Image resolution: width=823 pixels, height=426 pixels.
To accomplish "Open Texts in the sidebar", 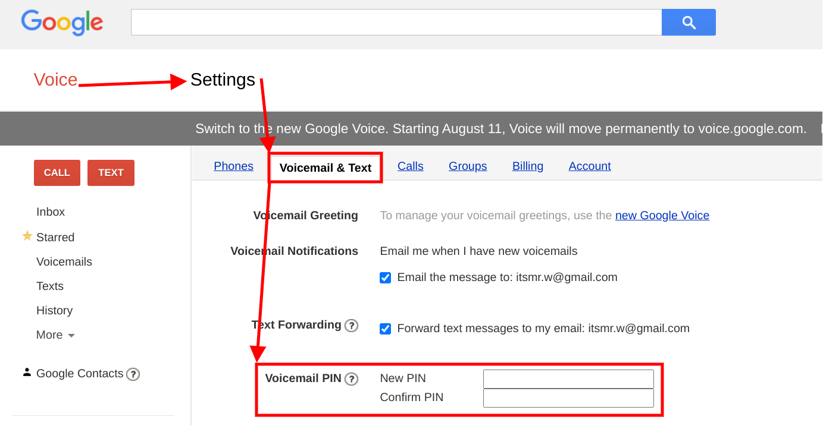I will 50,286.
